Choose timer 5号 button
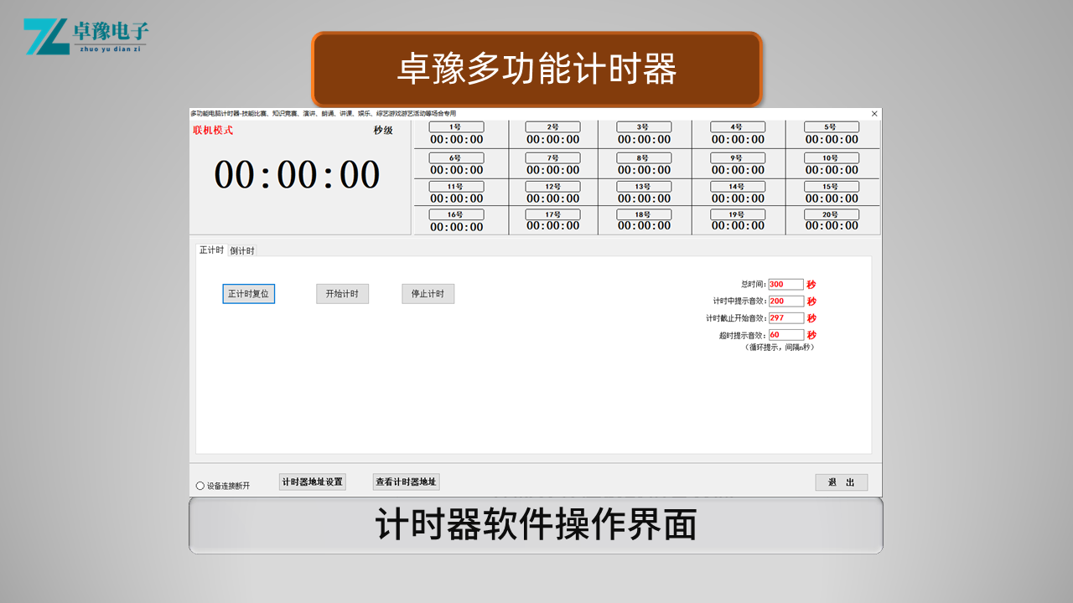The height and width of the screenshot is (603, 1073). pyautogui.click(x=831, y=127)
